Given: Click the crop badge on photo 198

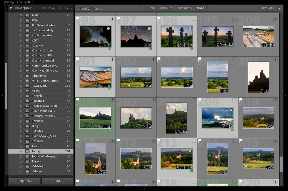Looking at the screenshot, I should (x=187, y=45).
